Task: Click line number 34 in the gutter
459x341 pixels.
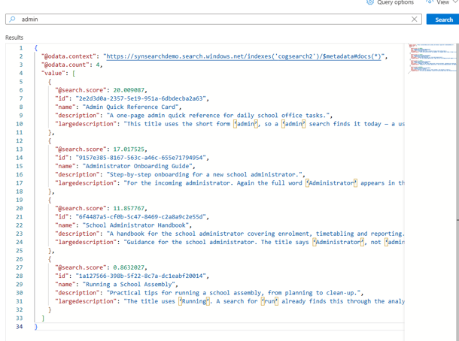Action: coord(20,327)
